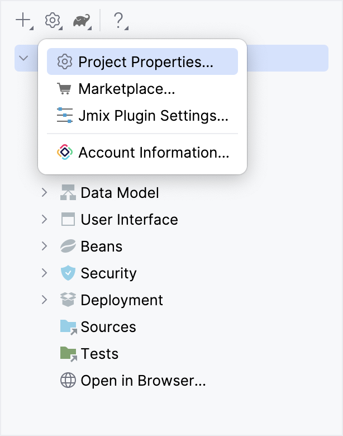Viewport: 343px width, 436px height.
Task: Click the Deployment boxes icon
Action: coord(68,300)
